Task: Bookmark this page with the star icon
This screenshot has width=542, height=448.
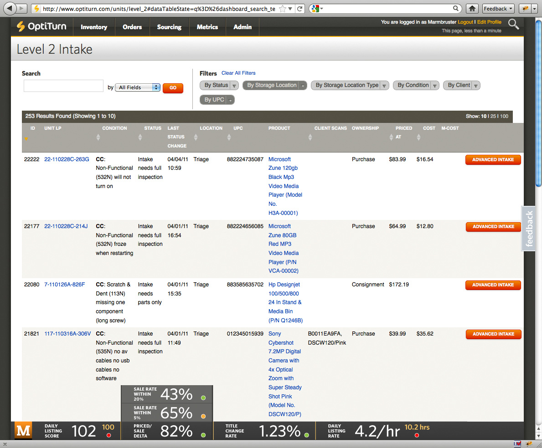Action: pos(283,9)
